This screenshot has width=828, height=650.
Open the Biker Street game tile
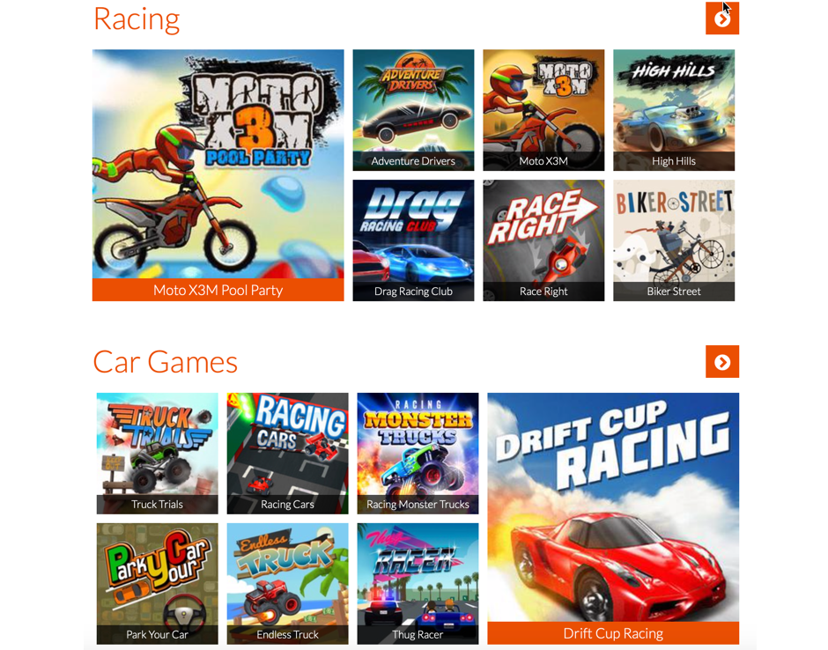674,240
